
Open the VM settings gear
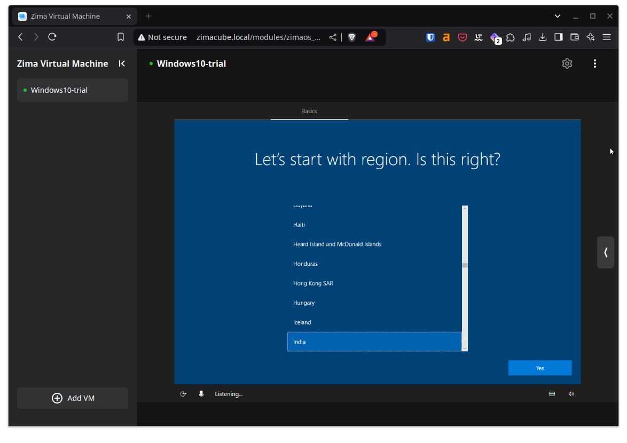point(567,64)
